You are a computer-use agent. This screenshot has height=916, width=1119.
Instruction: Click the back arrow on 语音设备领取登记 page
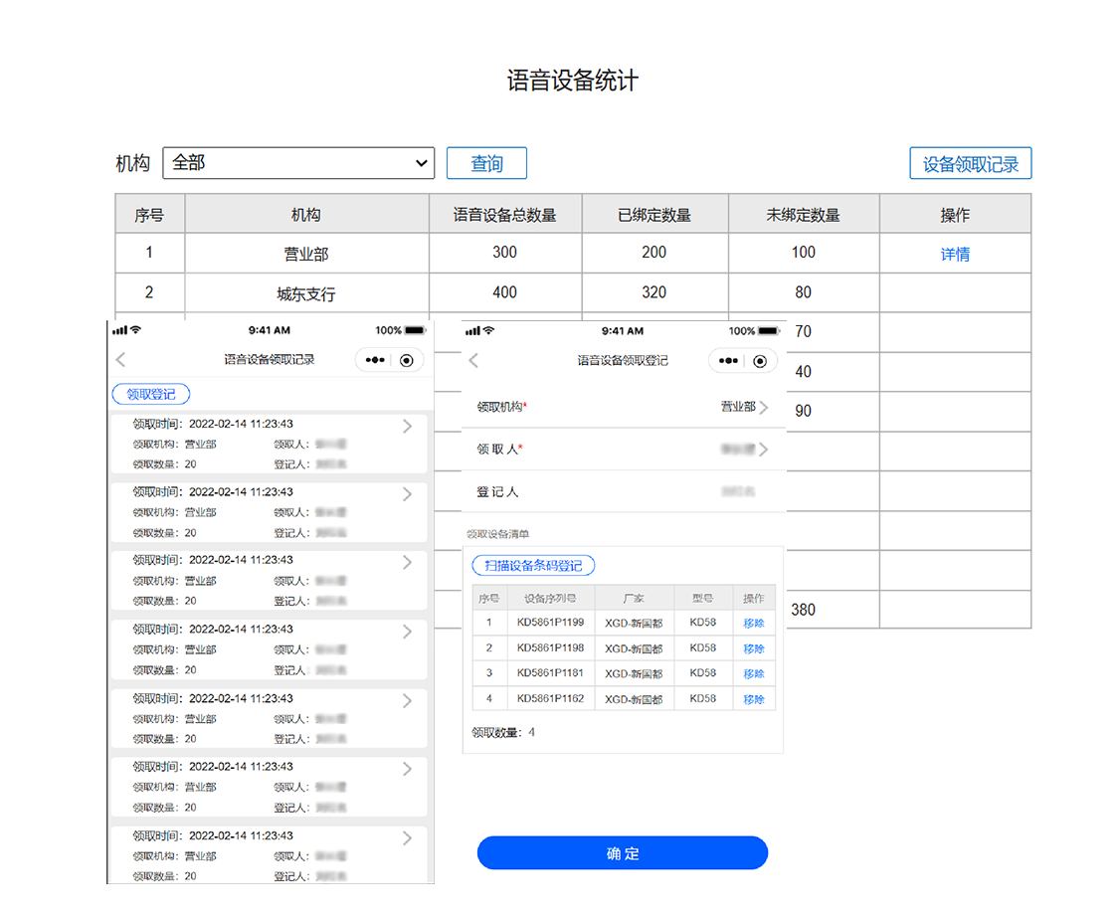click(473, 361)
